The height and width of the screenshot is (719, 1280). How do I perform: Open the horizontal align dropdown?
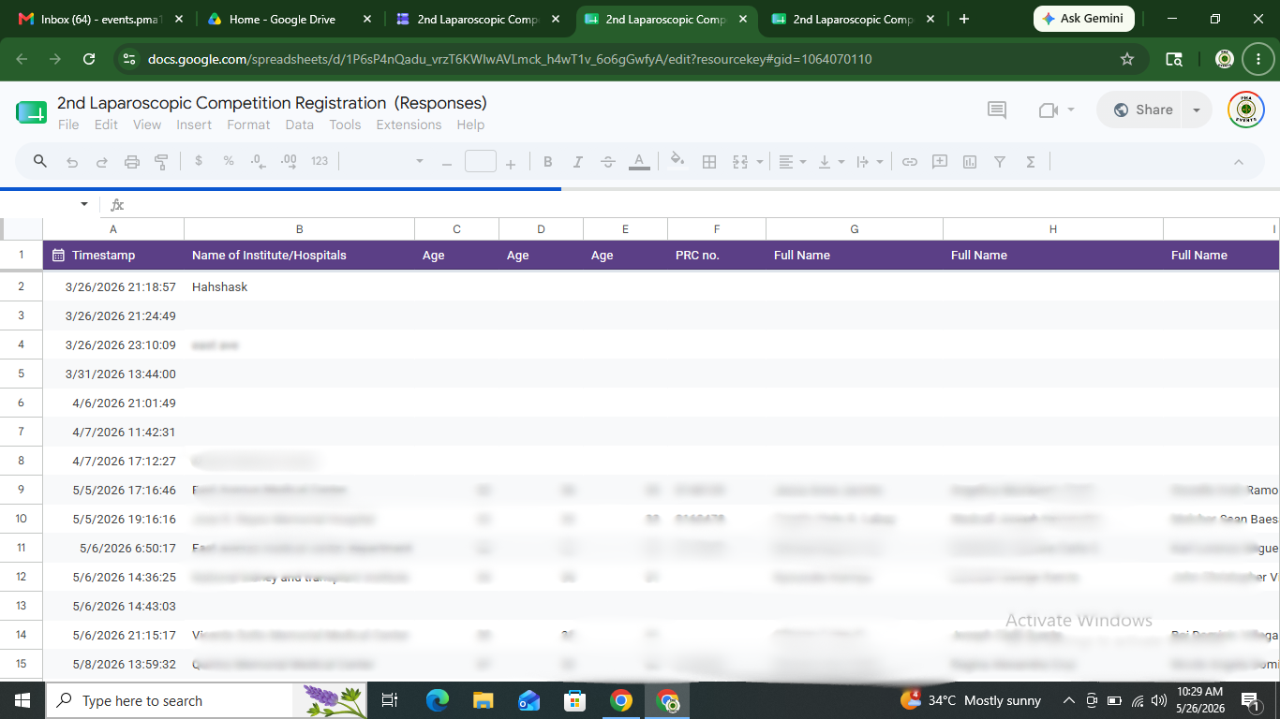[793, 162]
